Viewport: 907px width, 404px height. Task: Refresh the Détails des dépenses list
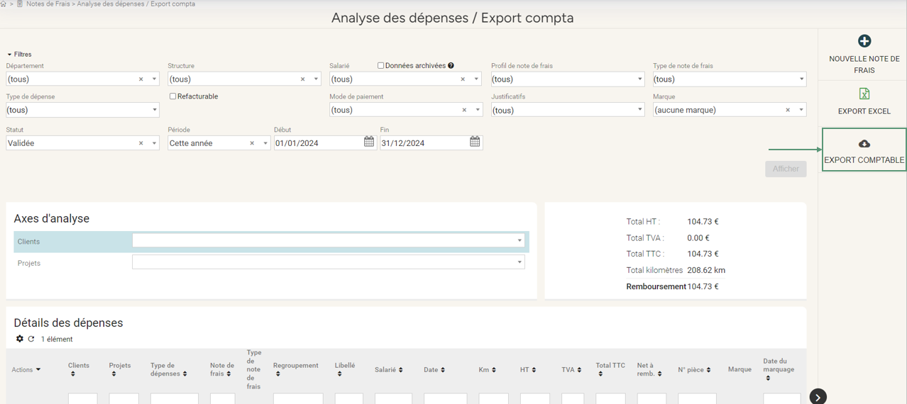(x=31, y=339)
